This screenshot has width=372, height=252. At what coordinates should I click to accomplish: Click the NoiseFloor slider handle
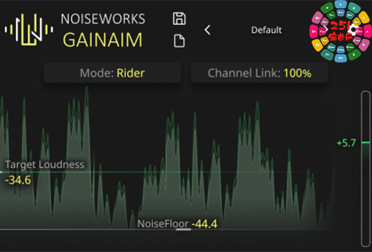click(184, 229)
